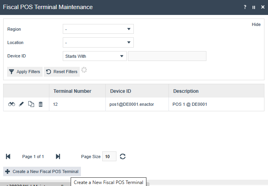The height and width of the screenshot is (186, 268).
Task: Go to the last page of results
Action: 58,157
